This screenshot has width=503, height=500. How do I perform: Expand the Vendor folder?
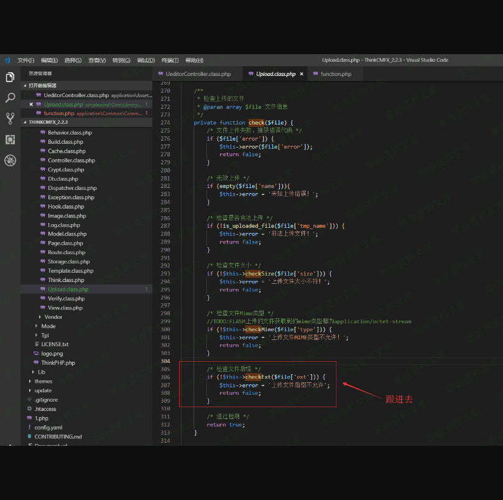(53, 317)
